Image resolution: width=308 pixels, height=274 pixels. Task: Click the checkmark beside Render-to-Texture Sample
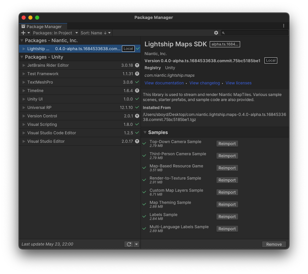tap(144, 180)
